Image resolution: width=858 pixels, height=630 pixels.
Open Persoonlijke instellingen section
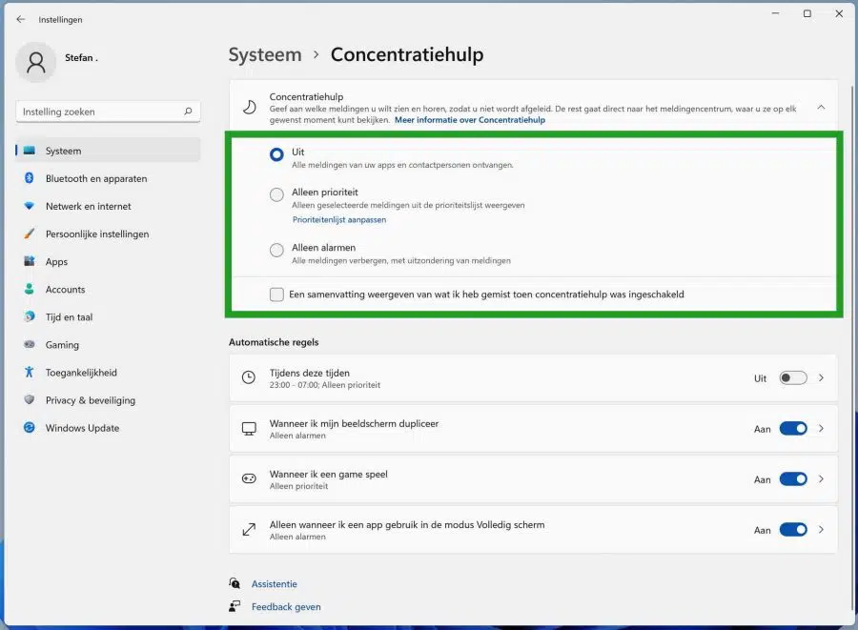108,234
